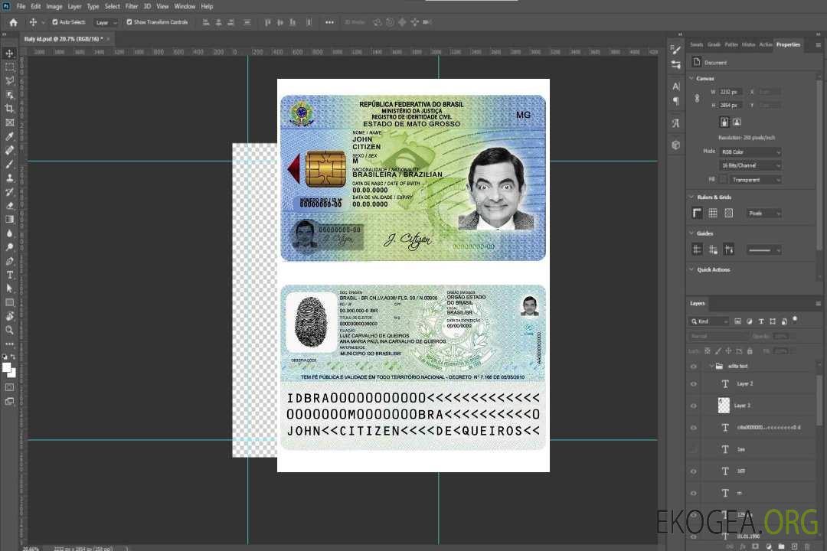Select the Pen tool
The height and width of the screenshot is (551, 827).
(x=9, y=261)
